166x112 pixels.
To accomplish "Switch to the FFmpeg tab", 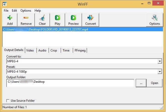I will [x=80, y=50].
